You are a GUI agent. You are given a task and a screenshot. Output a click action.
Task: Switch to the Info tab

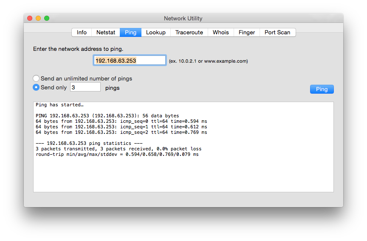click(82, 32)
